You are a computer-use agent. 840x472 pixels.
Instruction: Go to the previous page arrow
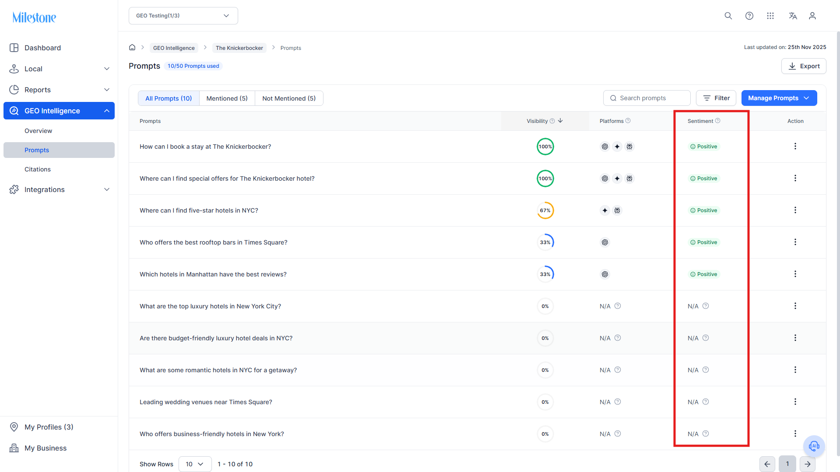767,464
